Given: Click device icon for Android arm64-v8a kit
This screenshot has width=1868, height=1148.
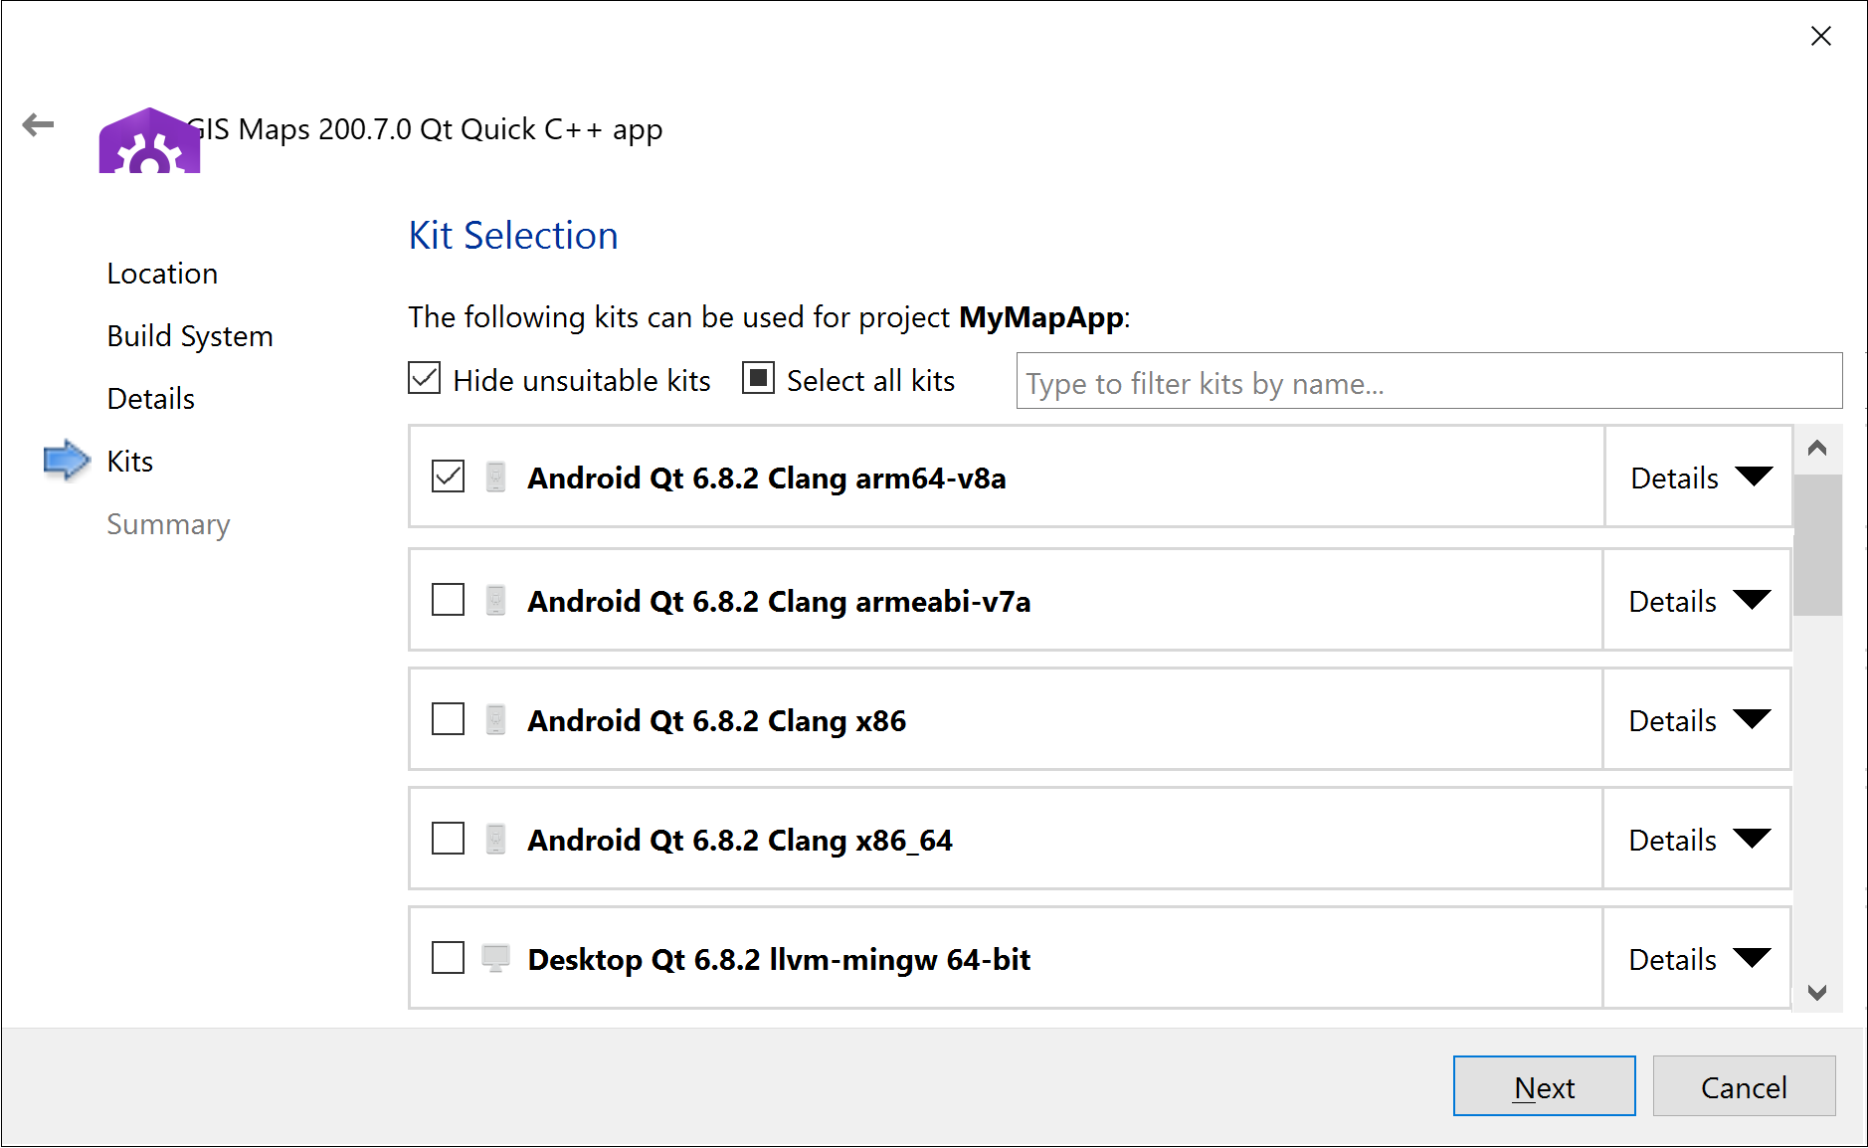Looking at the screenshot, I should pyautogui.click(x=495, y=478).
